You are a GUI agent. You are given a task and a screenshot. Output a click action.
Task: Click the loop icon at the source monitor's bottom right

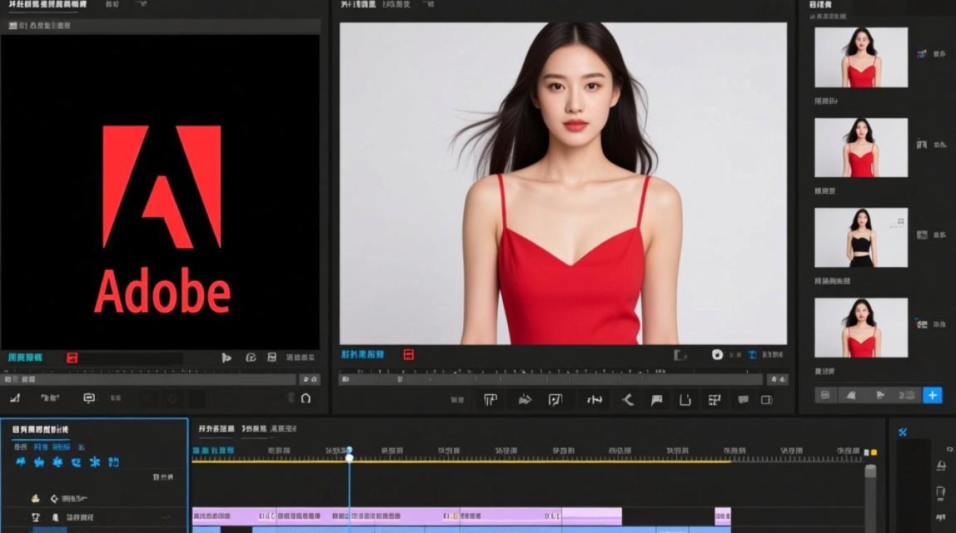click(x=306, y=399)
